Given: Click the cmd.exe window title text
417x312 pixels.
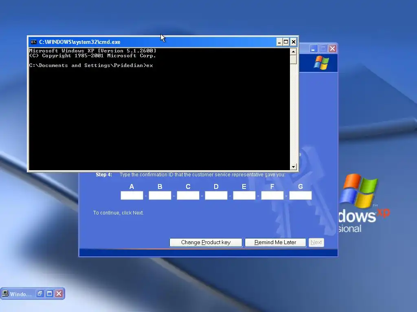Looking at the screenshot, I should [x=80, y=42].
